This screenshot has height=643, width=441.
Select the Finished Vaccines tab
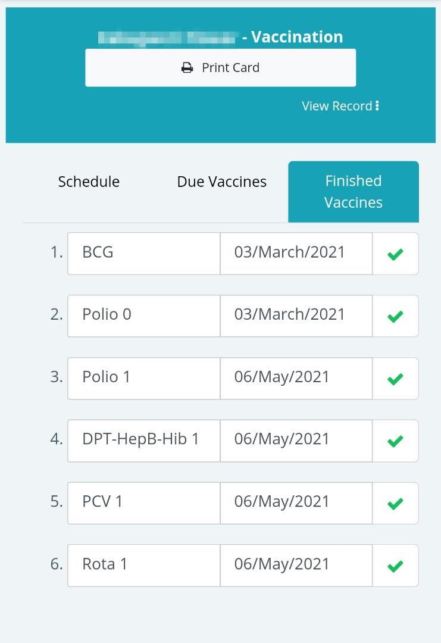click(x=354, y=192)
